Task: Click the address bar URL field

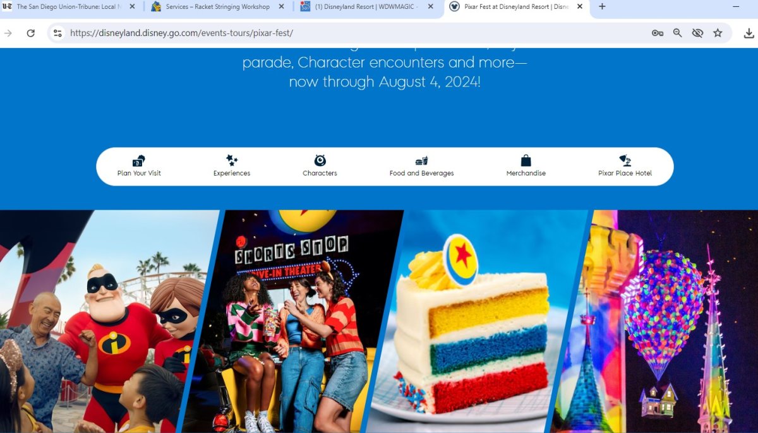Action: 354,33
